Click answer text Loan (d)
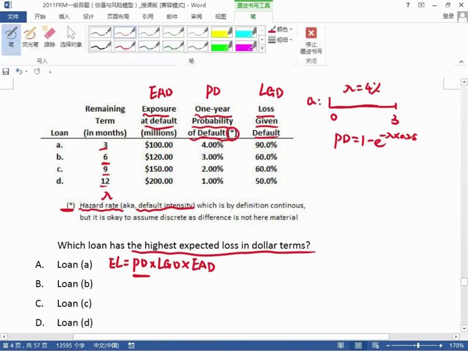The width and height of the screenshot is (468, 351). [x=75, y=323]
